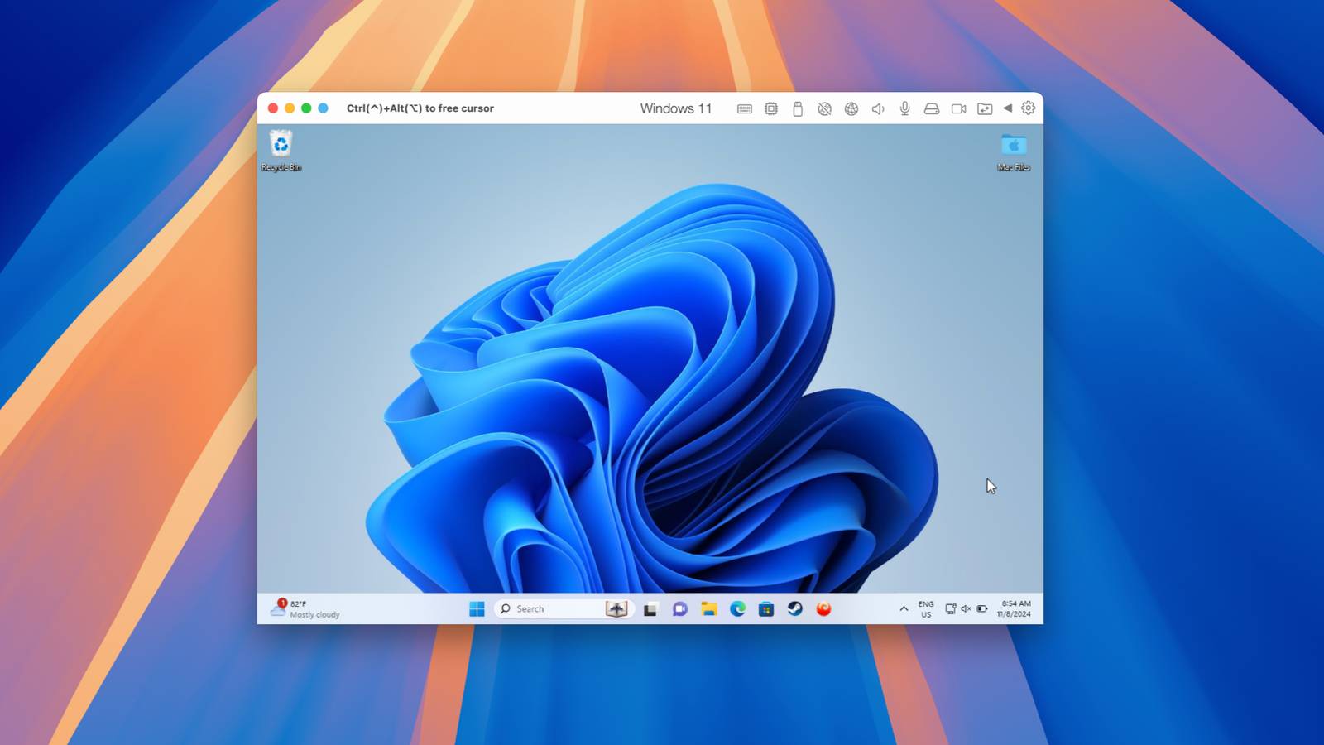Open the Windows Start menu
1324x745 pixels.
(477, 609)
